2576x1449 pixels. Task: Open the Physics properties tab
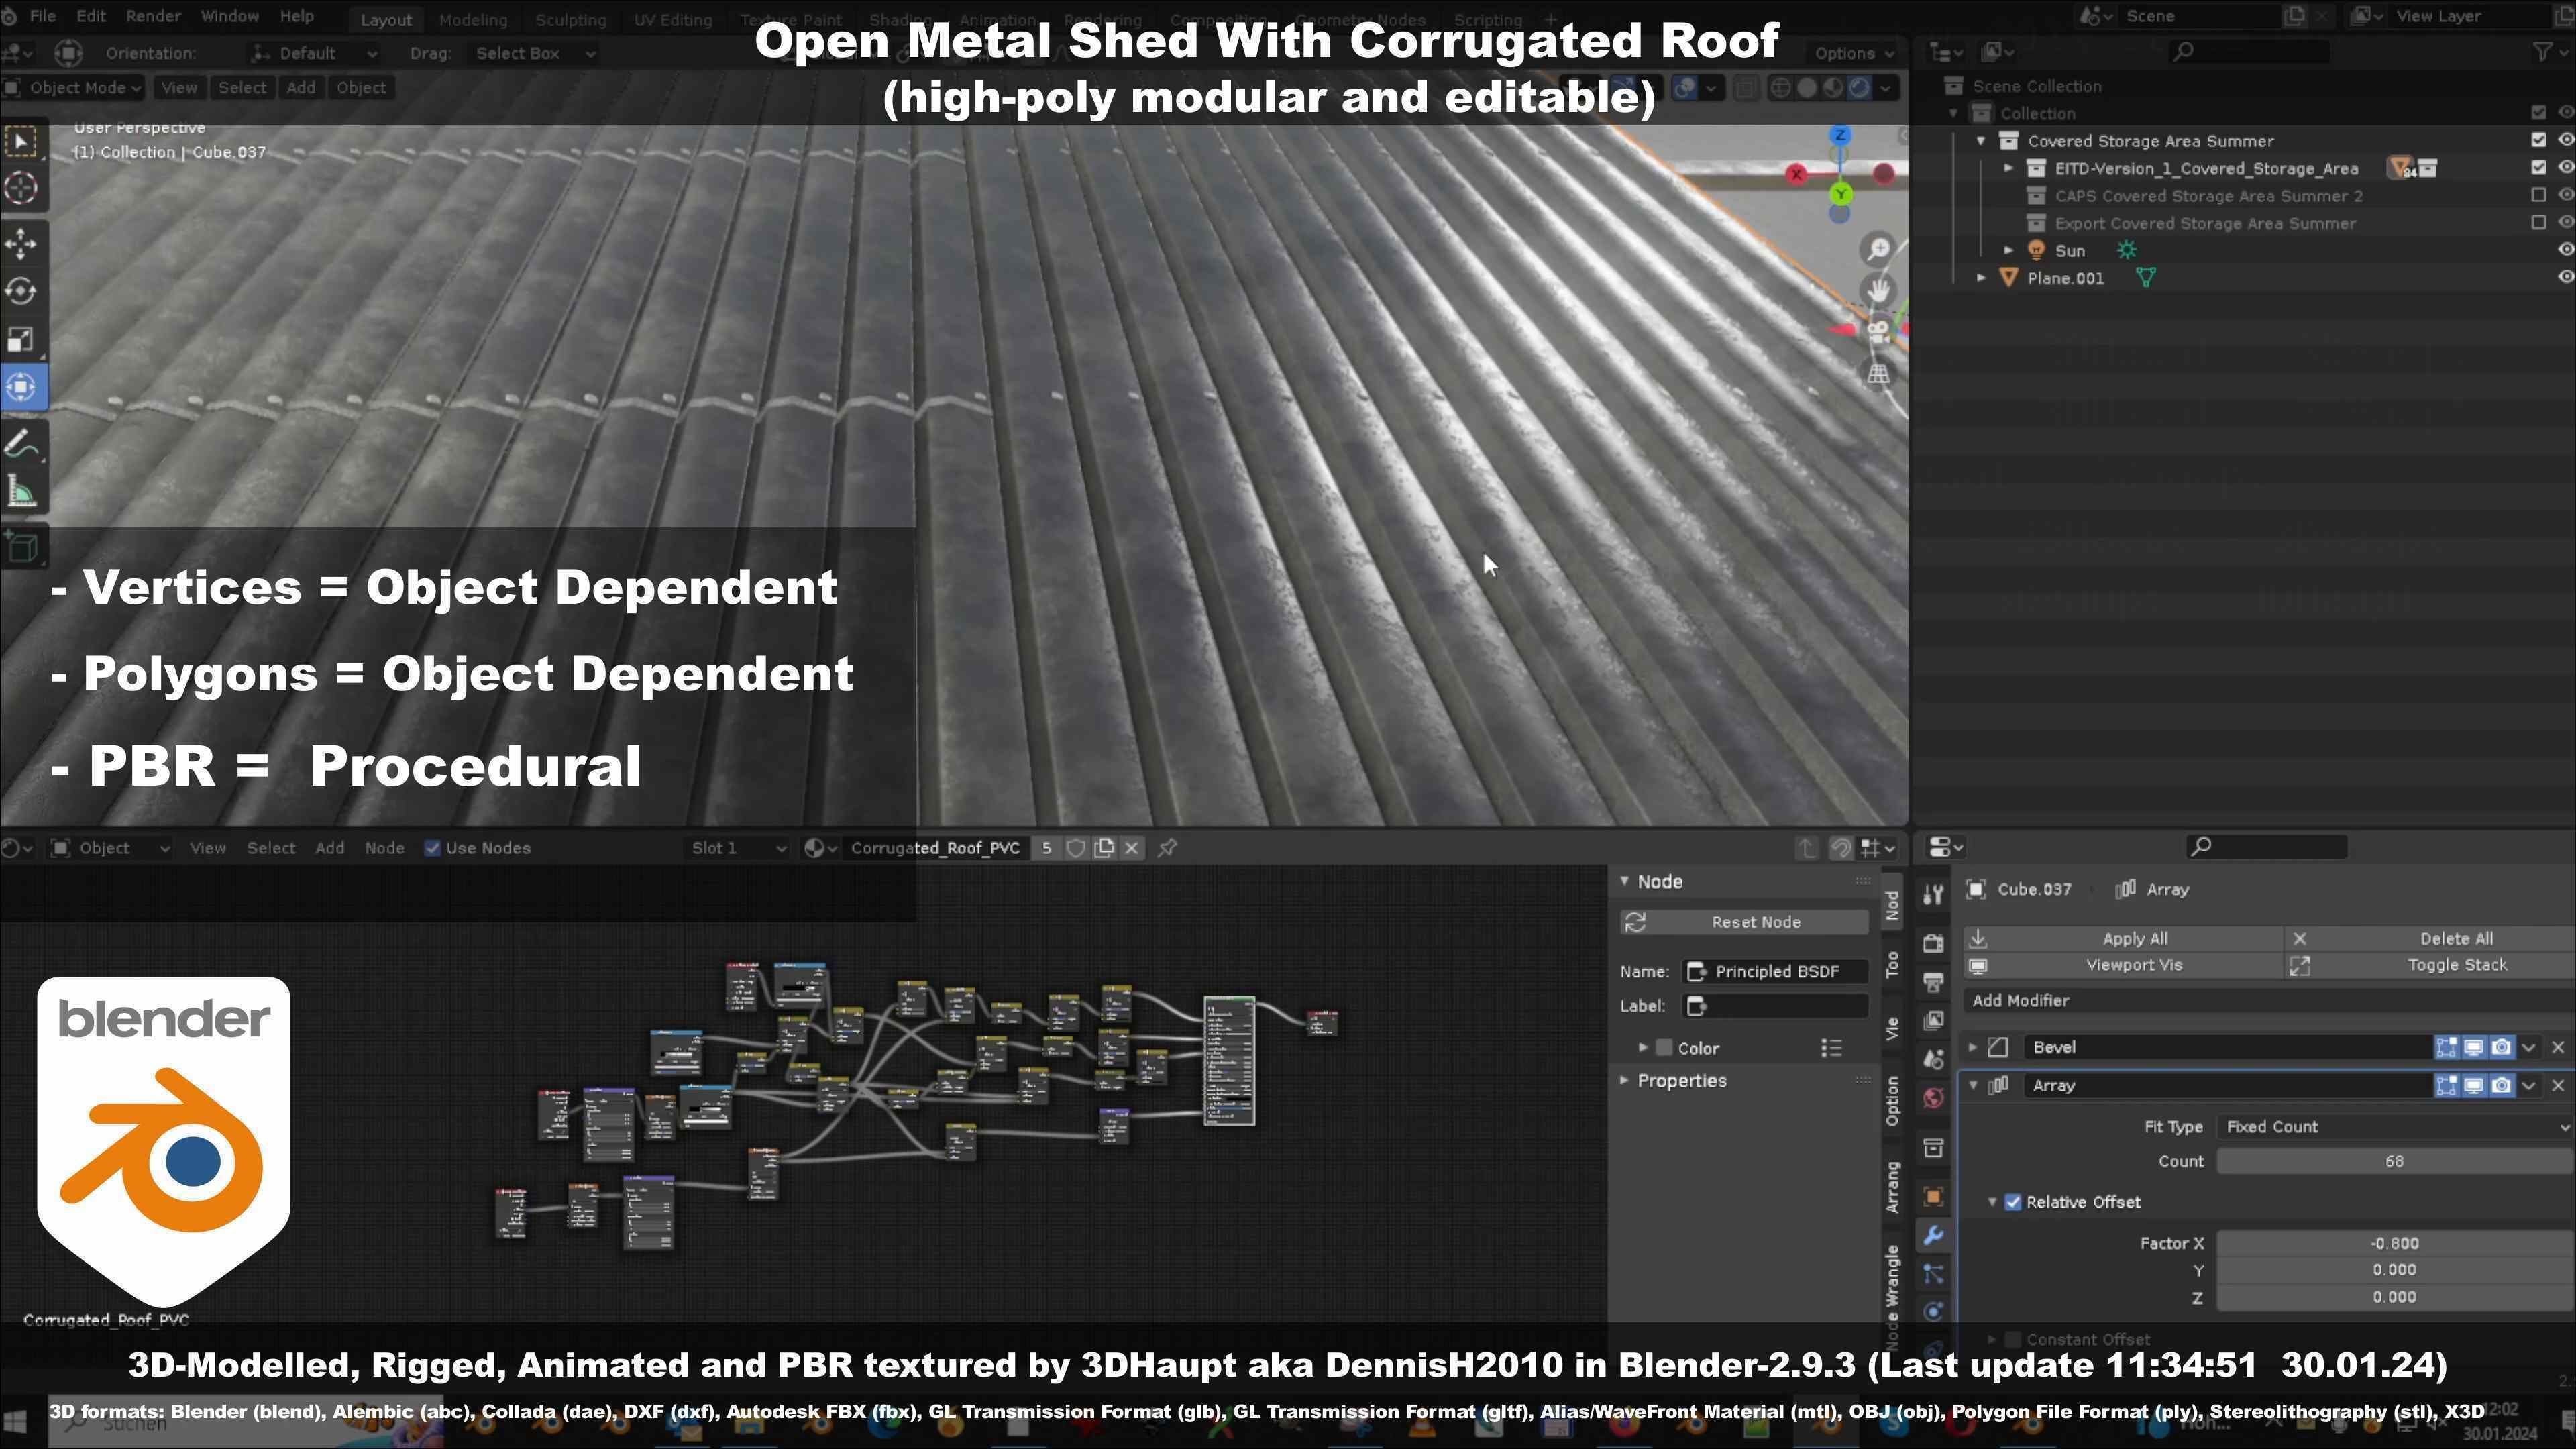1933,1312
